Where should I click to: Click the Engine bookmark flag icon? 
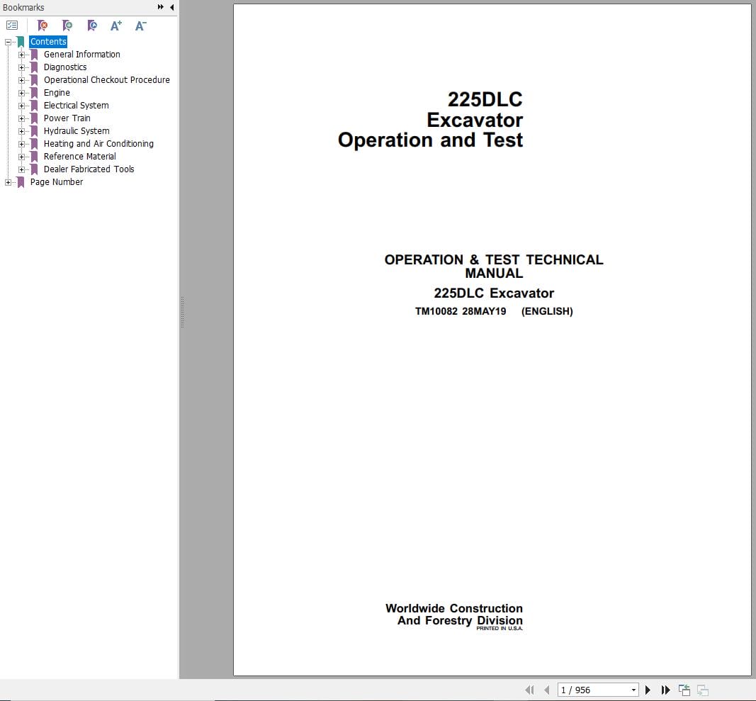tap(34, 93)
